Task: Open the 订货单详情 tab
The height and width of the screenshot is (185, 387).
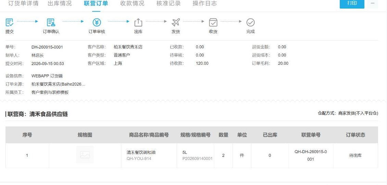Action: (23, 3)
